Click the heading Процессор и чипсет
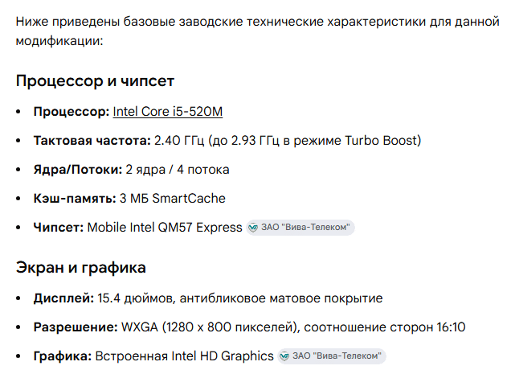The height and width of the screenshot is (370, 511). click(95, 81)
